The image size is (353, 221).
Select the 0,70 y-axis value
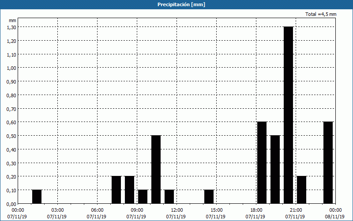click(x=11, y=109)
